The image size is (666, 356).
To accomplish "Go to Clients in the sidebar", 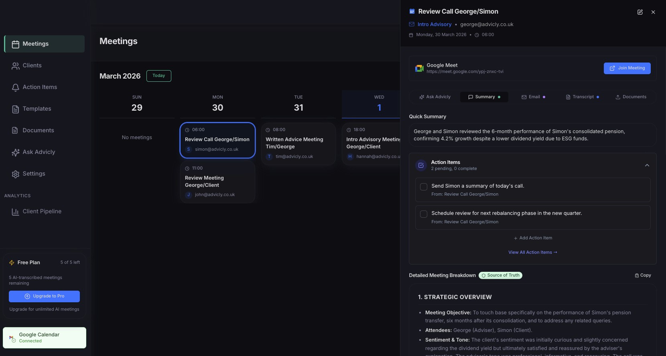I will (45, 65).
